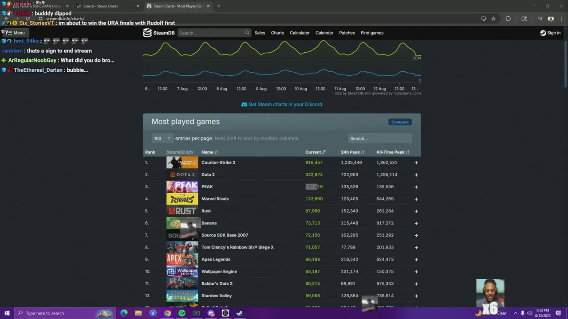Screen dimensions: 568x319
Task: Click the PEAK current players value
Action: click(x=314, y=187)
